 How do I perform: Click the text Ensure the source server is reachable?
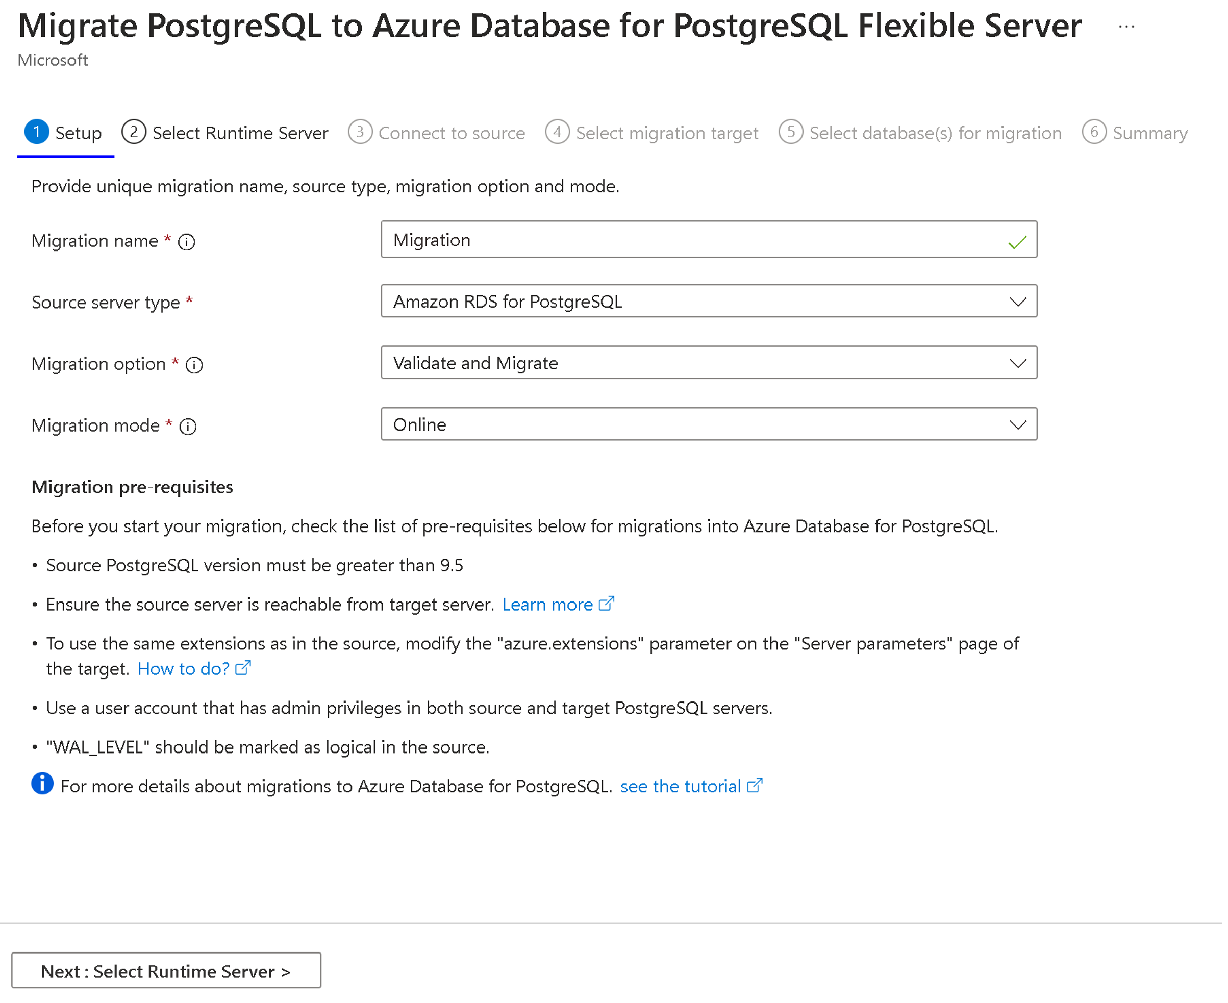tap(270, 605)
